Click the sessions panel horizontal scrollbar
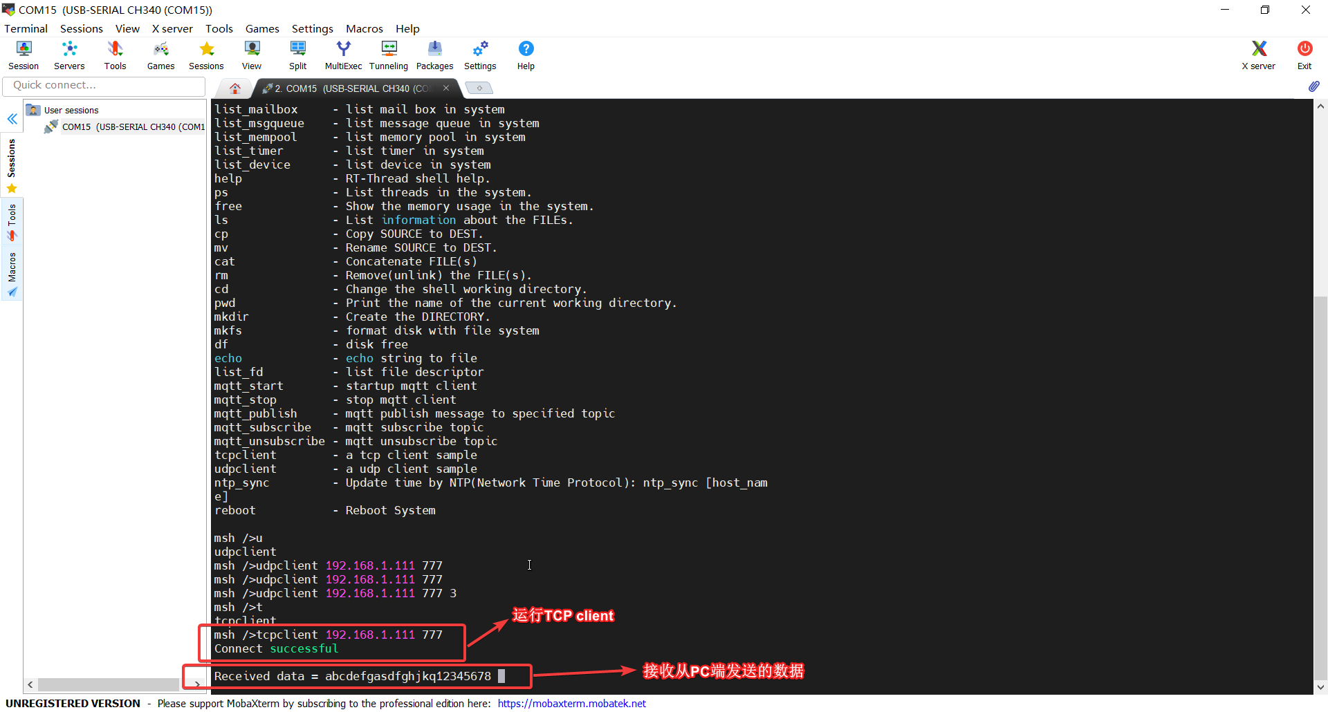 click(109, 684)
